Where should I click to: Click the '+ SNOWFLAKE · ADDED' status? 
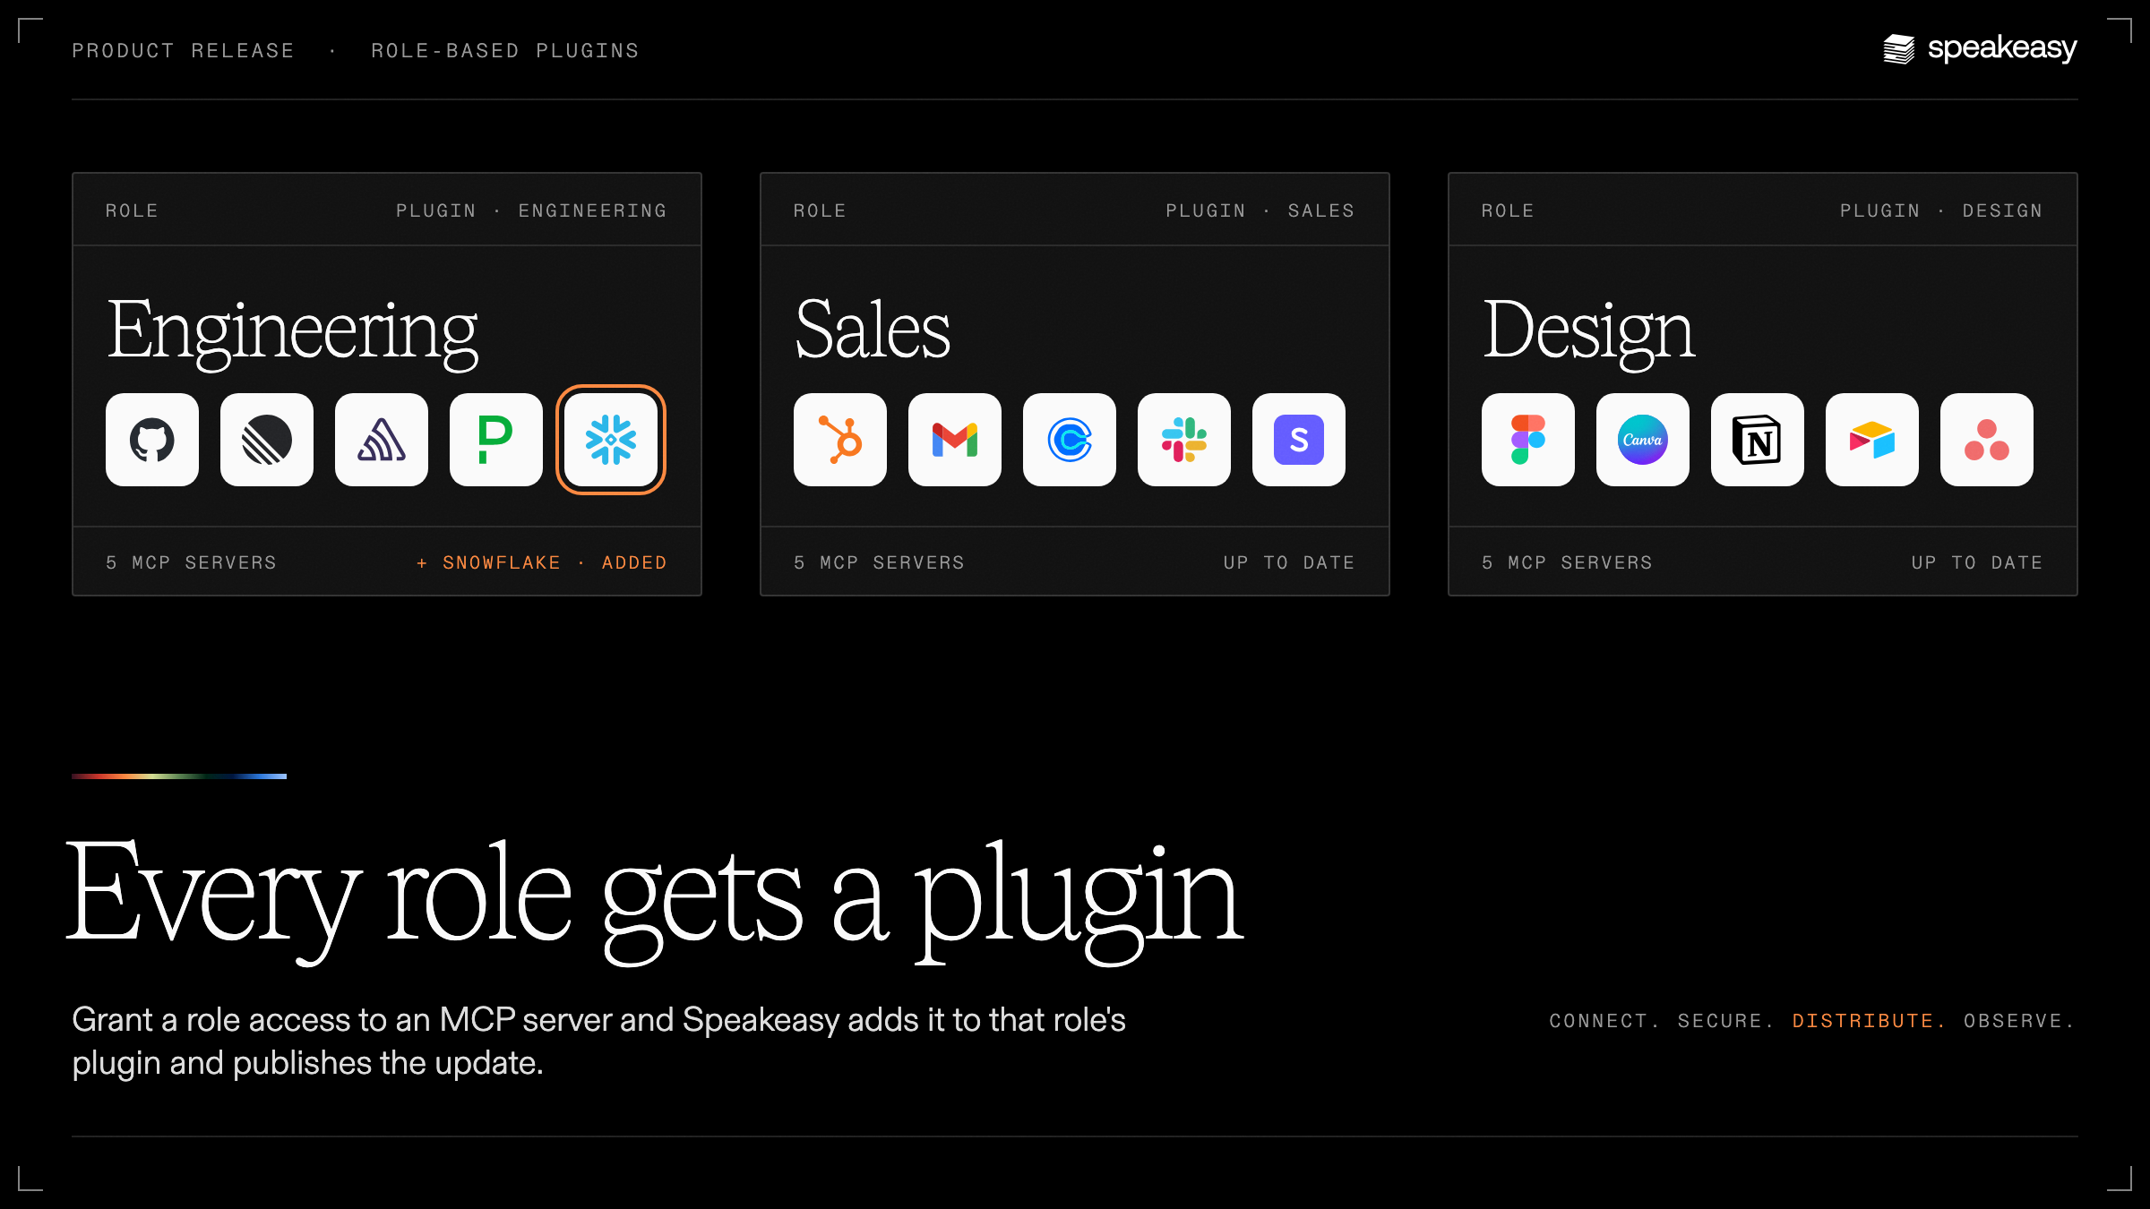(542, 562)
